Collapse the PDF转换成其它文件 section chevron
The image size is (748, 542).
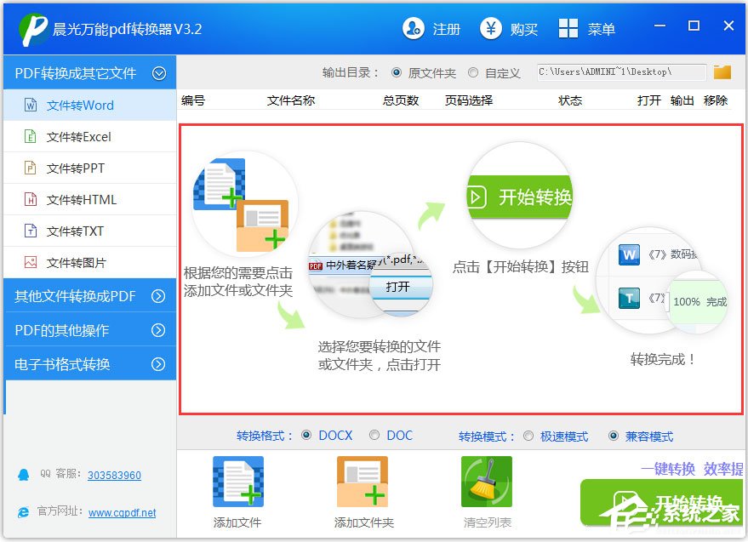pos(159,73)
